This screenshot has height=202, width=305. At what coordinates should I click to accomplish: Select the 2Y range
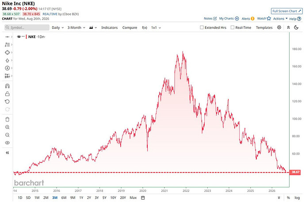coord(89,198)
